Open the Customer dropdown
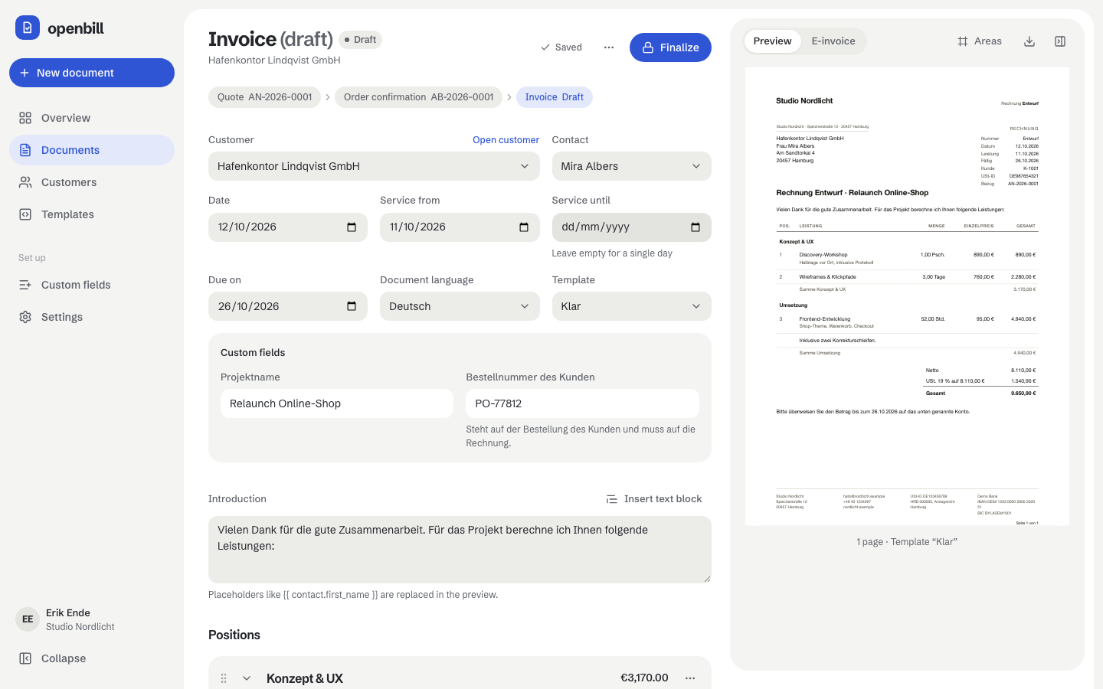The width and height of the screenshot is (1103, 689). pyautogui.click(x=374, y=166)
